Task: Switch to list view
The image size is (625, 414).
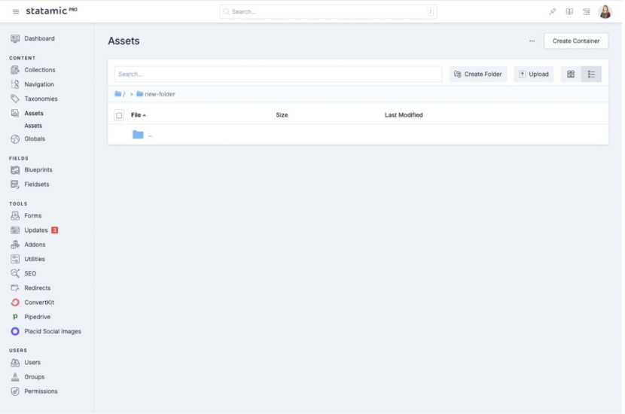Action: 591,74
